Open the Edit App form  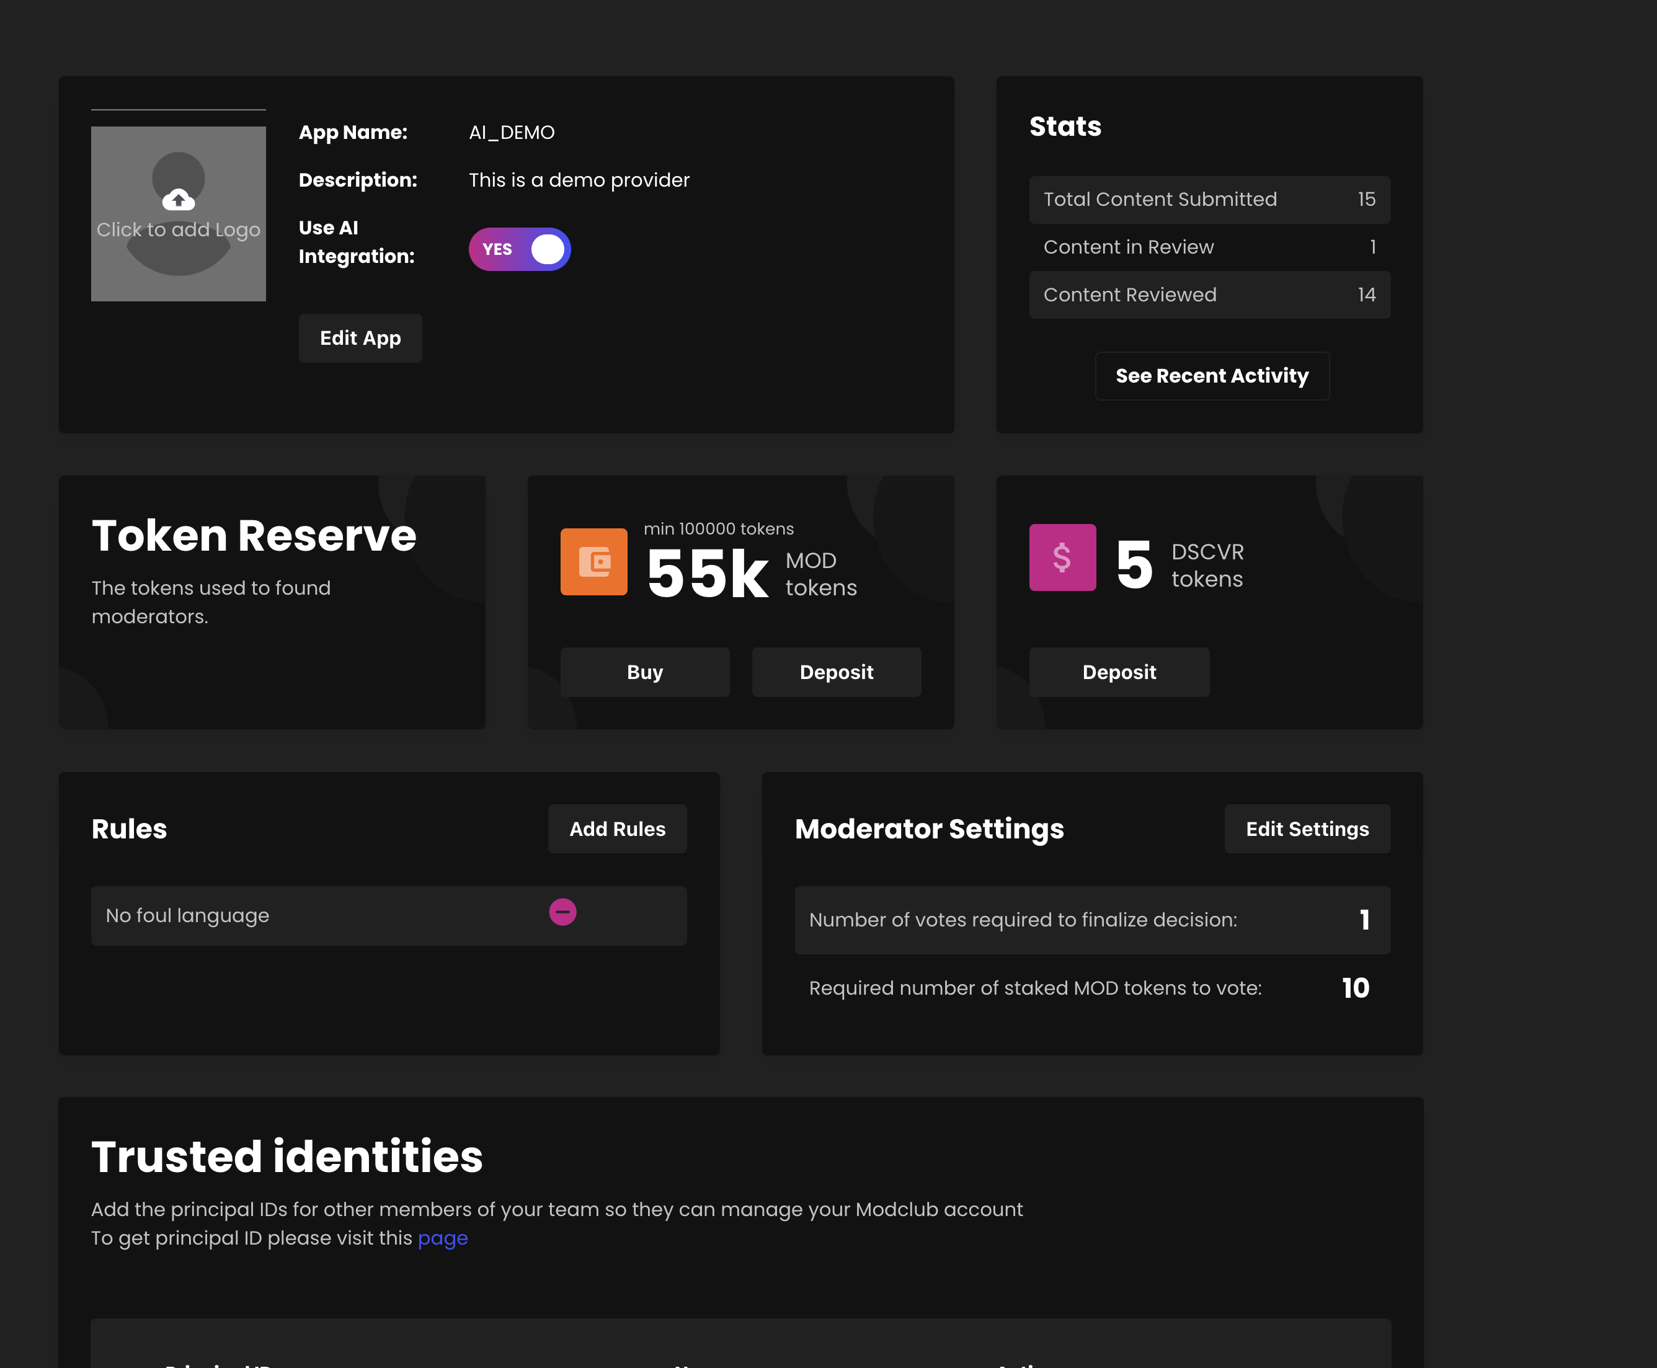point(360,338)
